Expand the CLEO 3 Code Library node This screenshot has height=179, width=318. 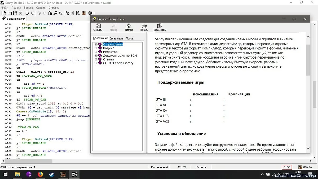96,63
